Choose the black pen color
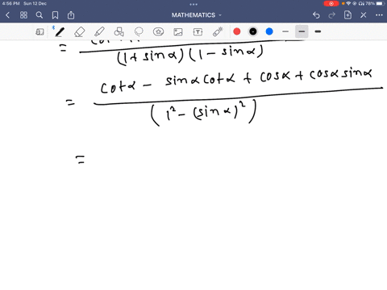 tap(253, 31)
